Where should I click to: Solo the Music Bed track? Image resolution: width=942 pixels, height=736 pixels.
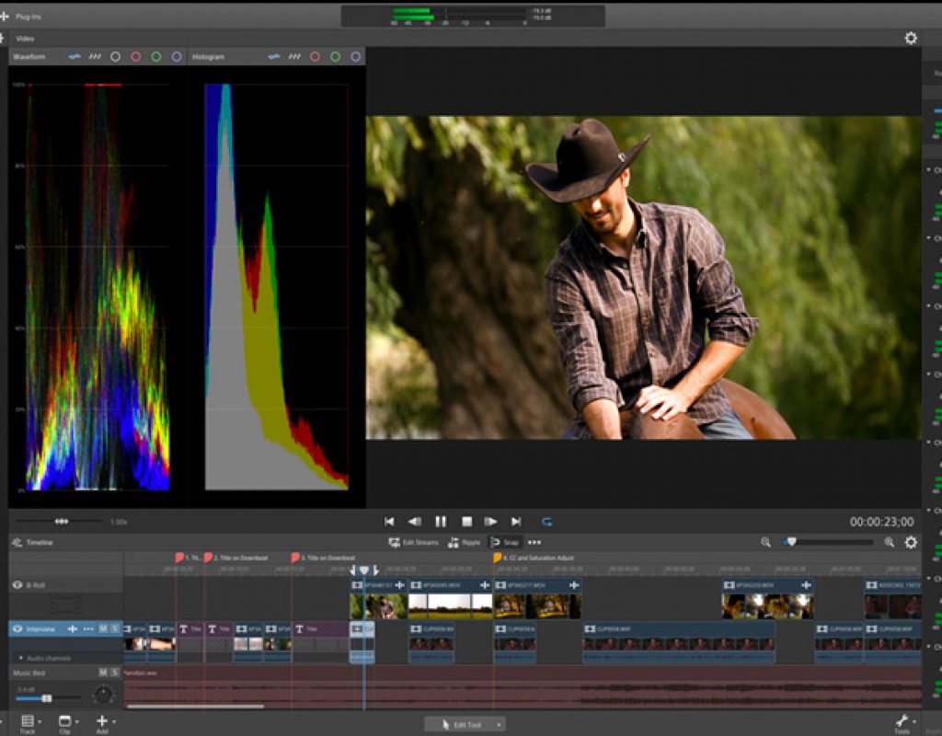click(x=115, y=673)
